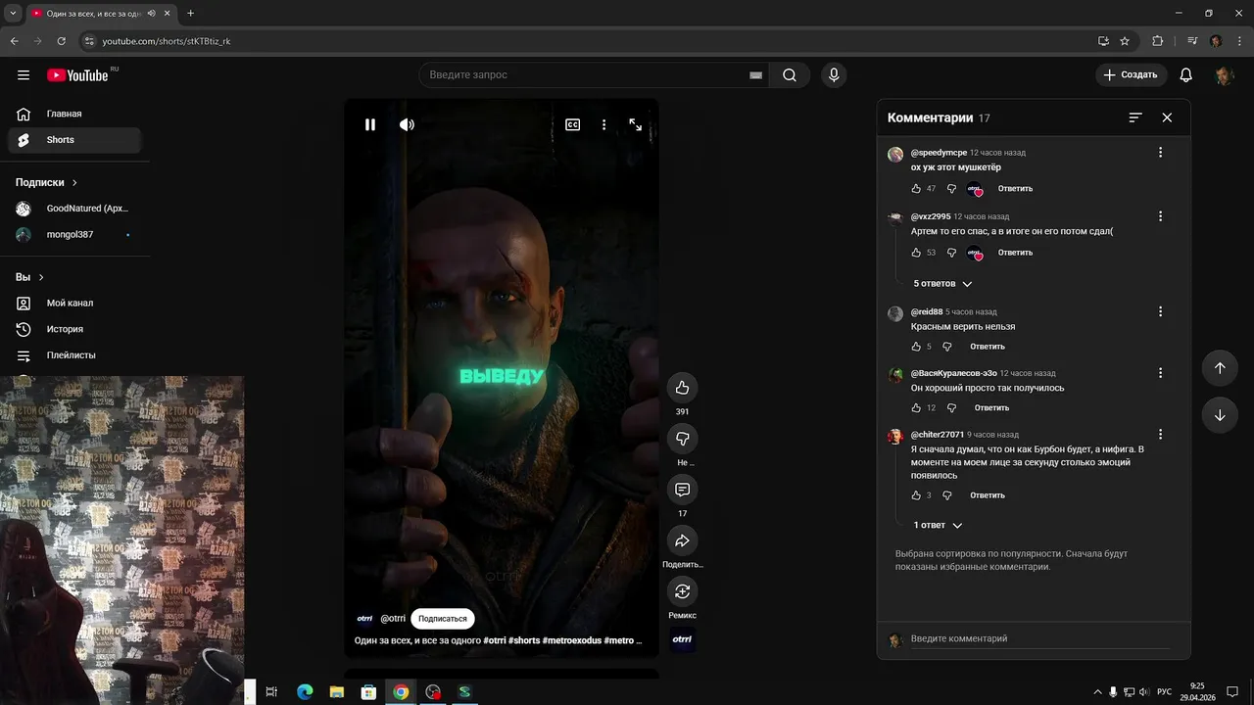The height and width of the screenshot is (705, 1254).
Task: Open the on-screen keyboard in search box
Action: [755, 75]
